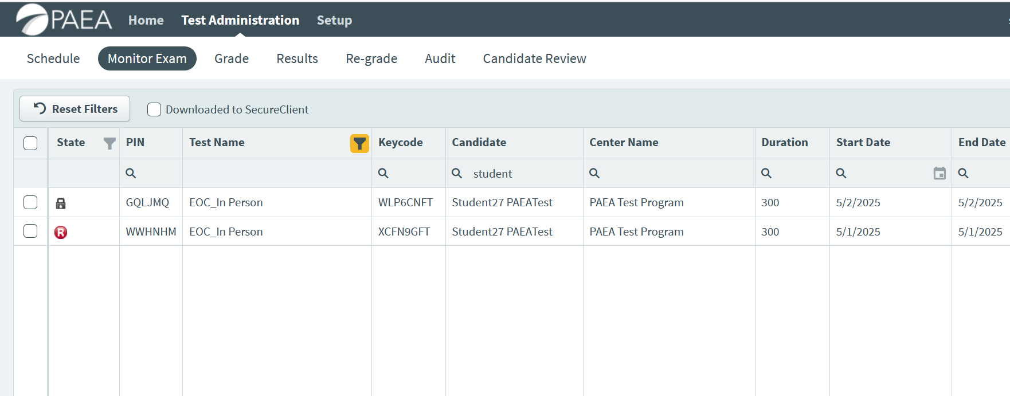This screenshot has height=396, width=1010.
Task: Click PIN cell WWHNHM
Action: [x=151, y=232]
